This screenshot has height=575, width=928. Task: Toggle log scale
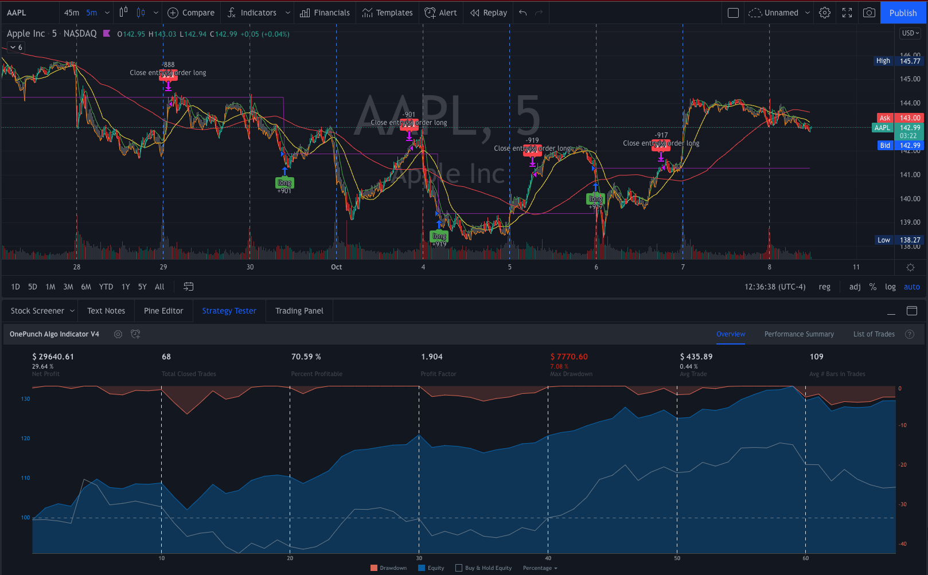(x=890, y=287)
